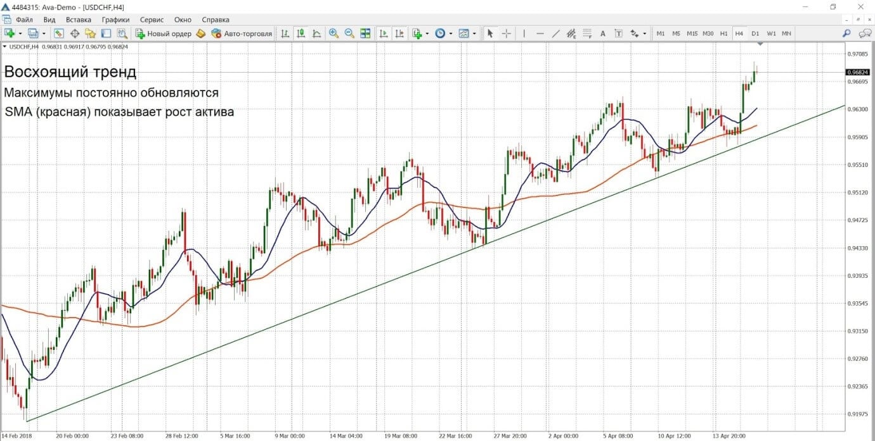The width and height of the screenshot is (875, 441).
Task: Click the Zoom Out magnifier icon
Action: tap(349, 34)
